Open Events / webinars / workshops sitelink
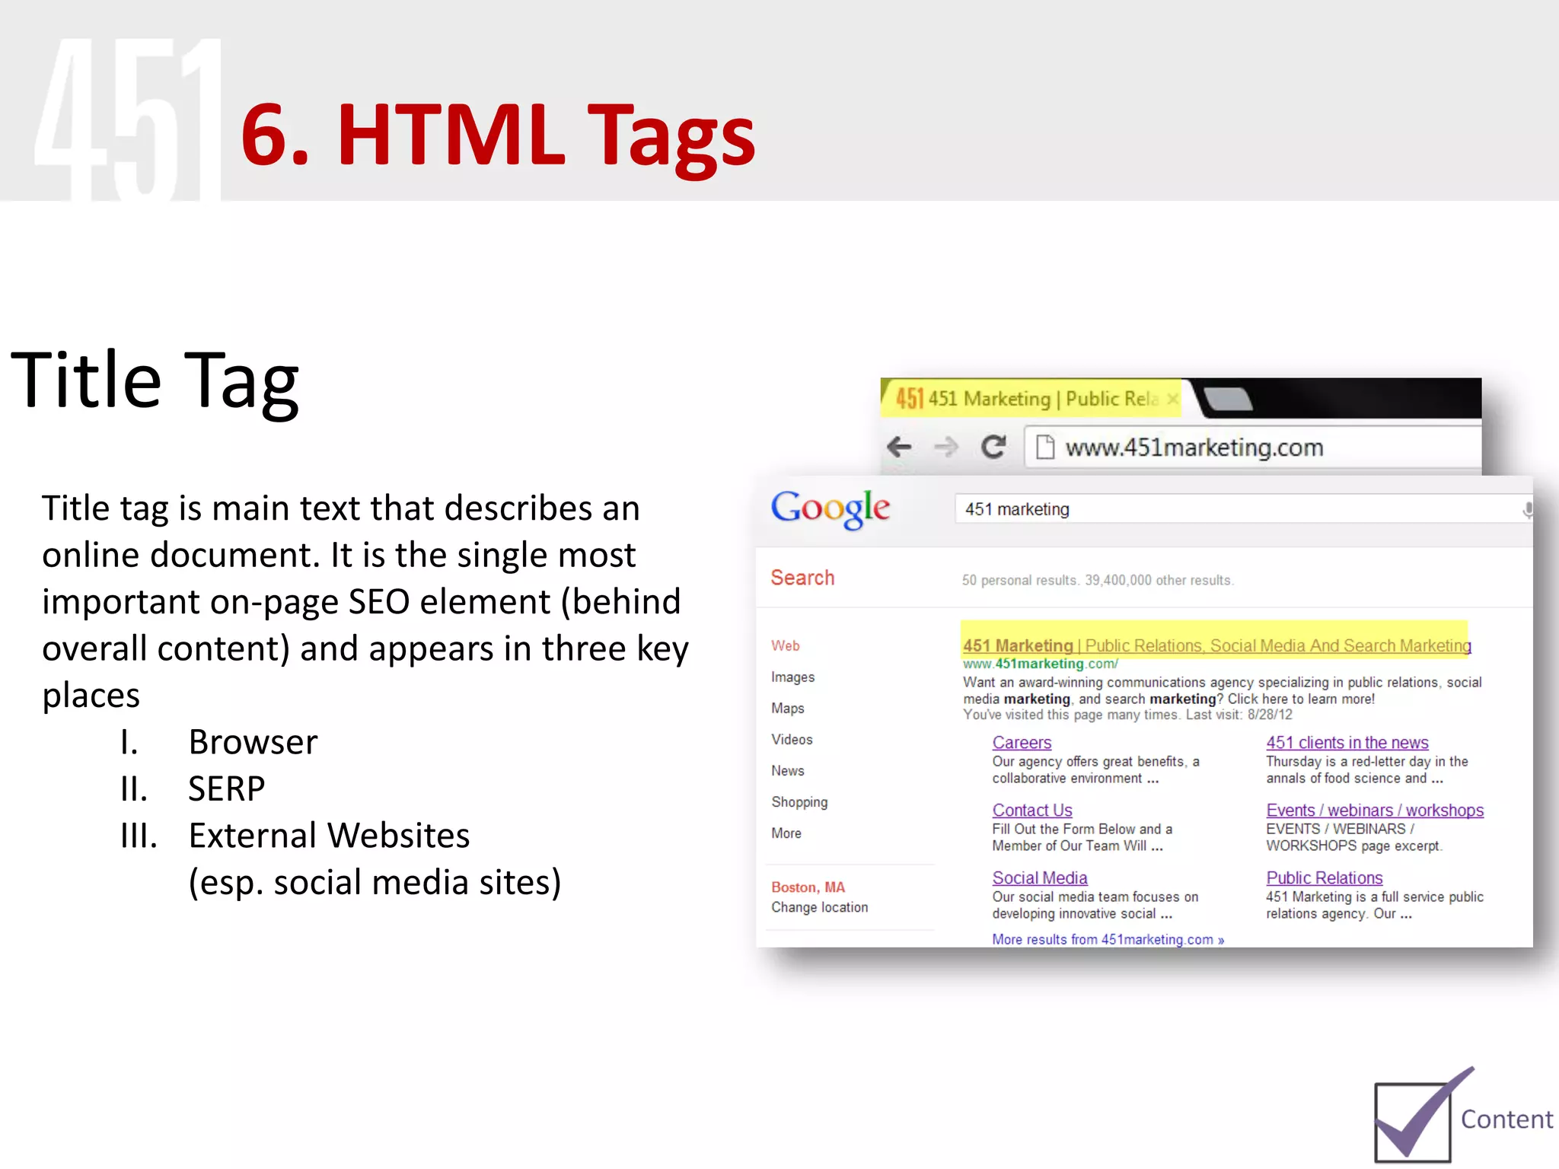This screenshot has width=1559, height=1169. pos(1375,810)
